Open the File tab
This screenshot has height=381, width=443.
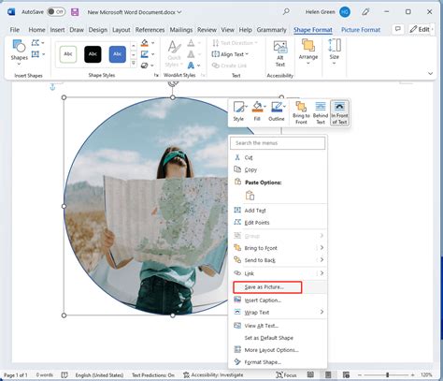tap(15, 30)
